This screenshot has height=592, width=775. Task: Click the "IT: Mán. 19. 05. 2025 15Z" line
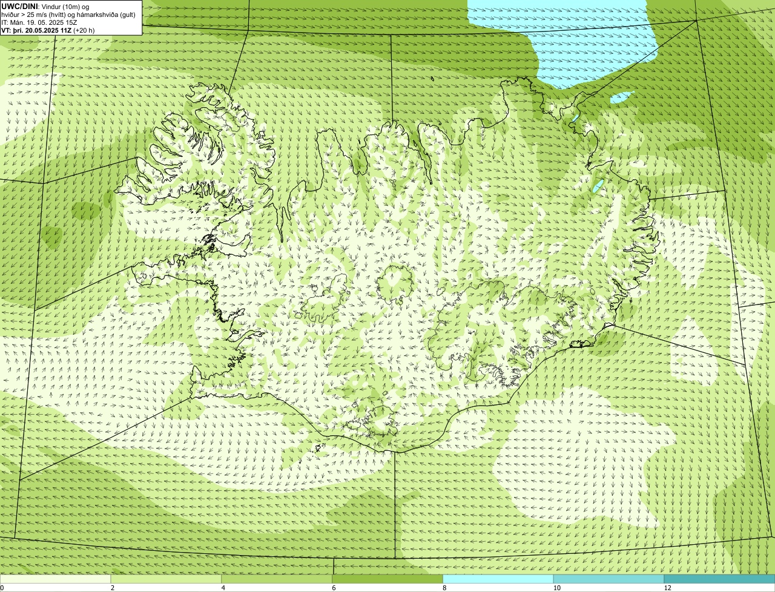coord(39,22)
